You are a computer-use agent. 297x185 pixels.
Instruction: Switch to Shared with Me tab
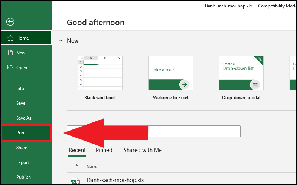pyautogui.click(x=143, y=150)
